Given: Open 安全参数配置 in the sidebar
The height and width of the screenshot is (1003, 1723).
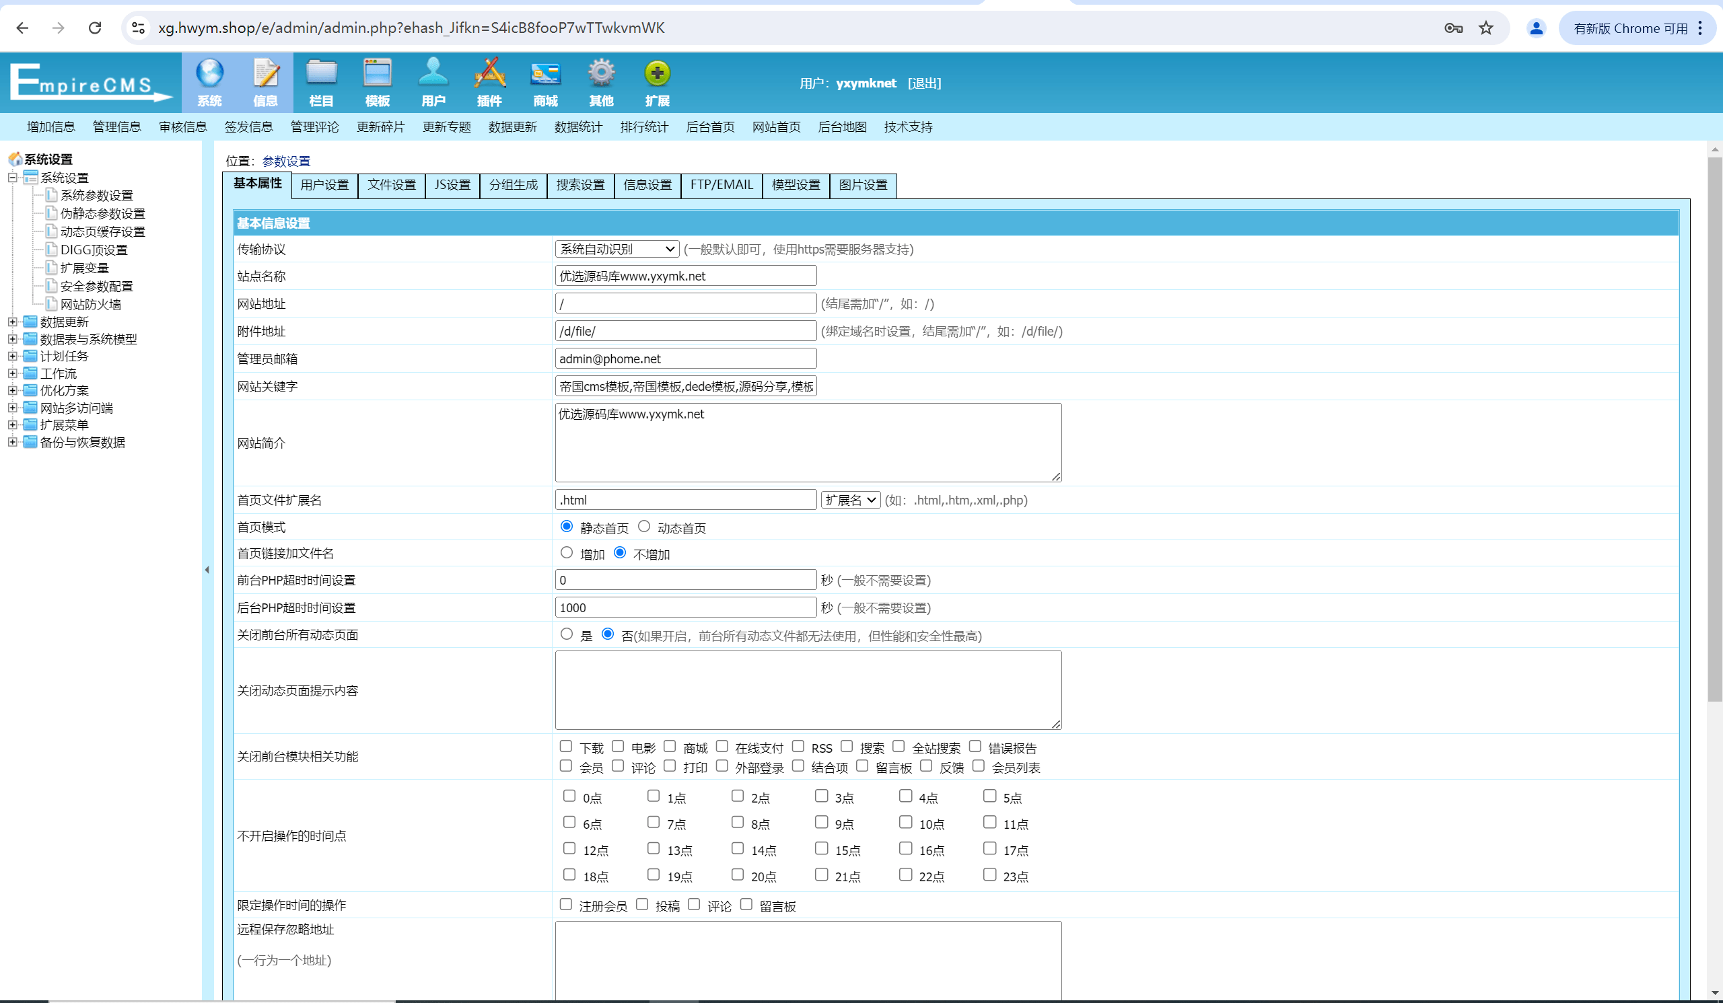Looking at the screenshot, I should click(96, 287).
